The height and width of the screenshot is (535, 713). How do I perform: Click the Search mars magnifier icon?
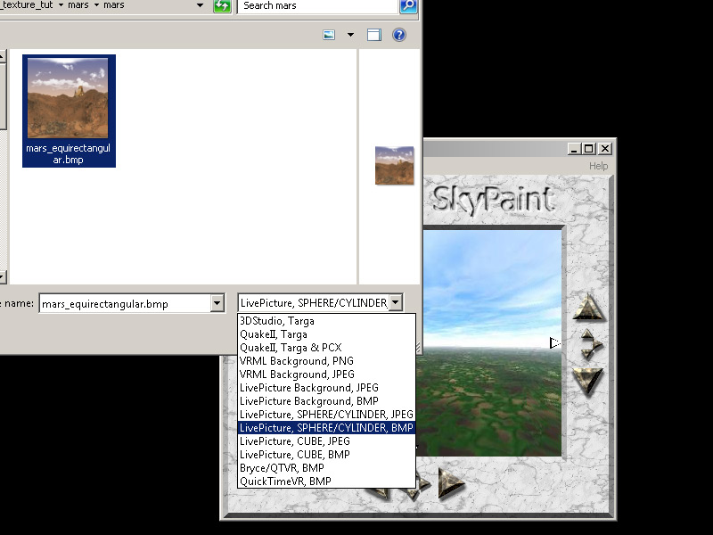click(408, 6)
